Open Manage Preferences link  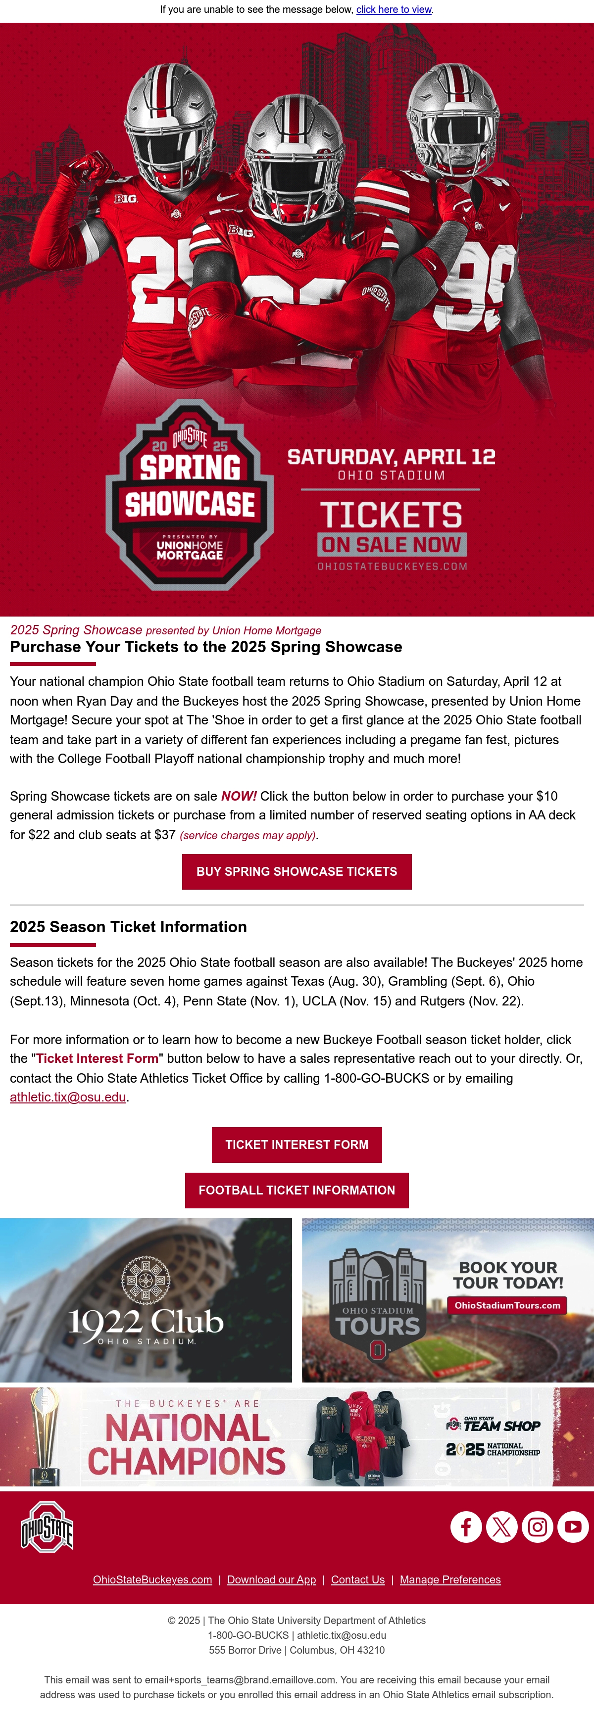tap(450, 1579)
